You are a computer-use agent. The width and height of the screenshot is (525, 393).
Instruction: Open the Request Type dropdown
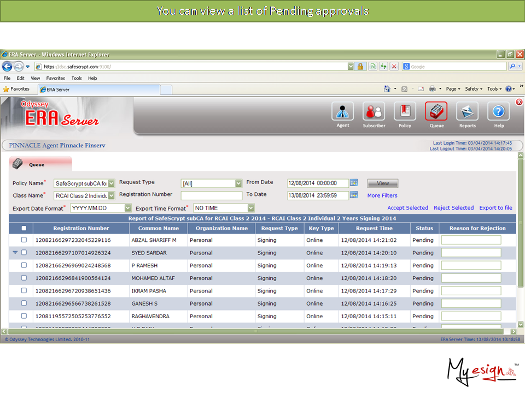pyautogui.click(x=238, y=183)
